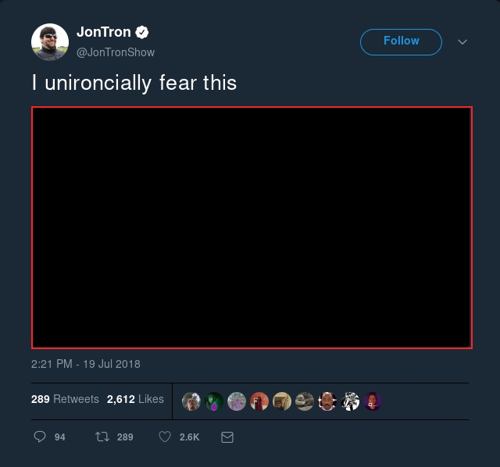Viewport: 500px width, 467px height.
Task: Open direct message envelope icon
Action: tap(227, 437)
